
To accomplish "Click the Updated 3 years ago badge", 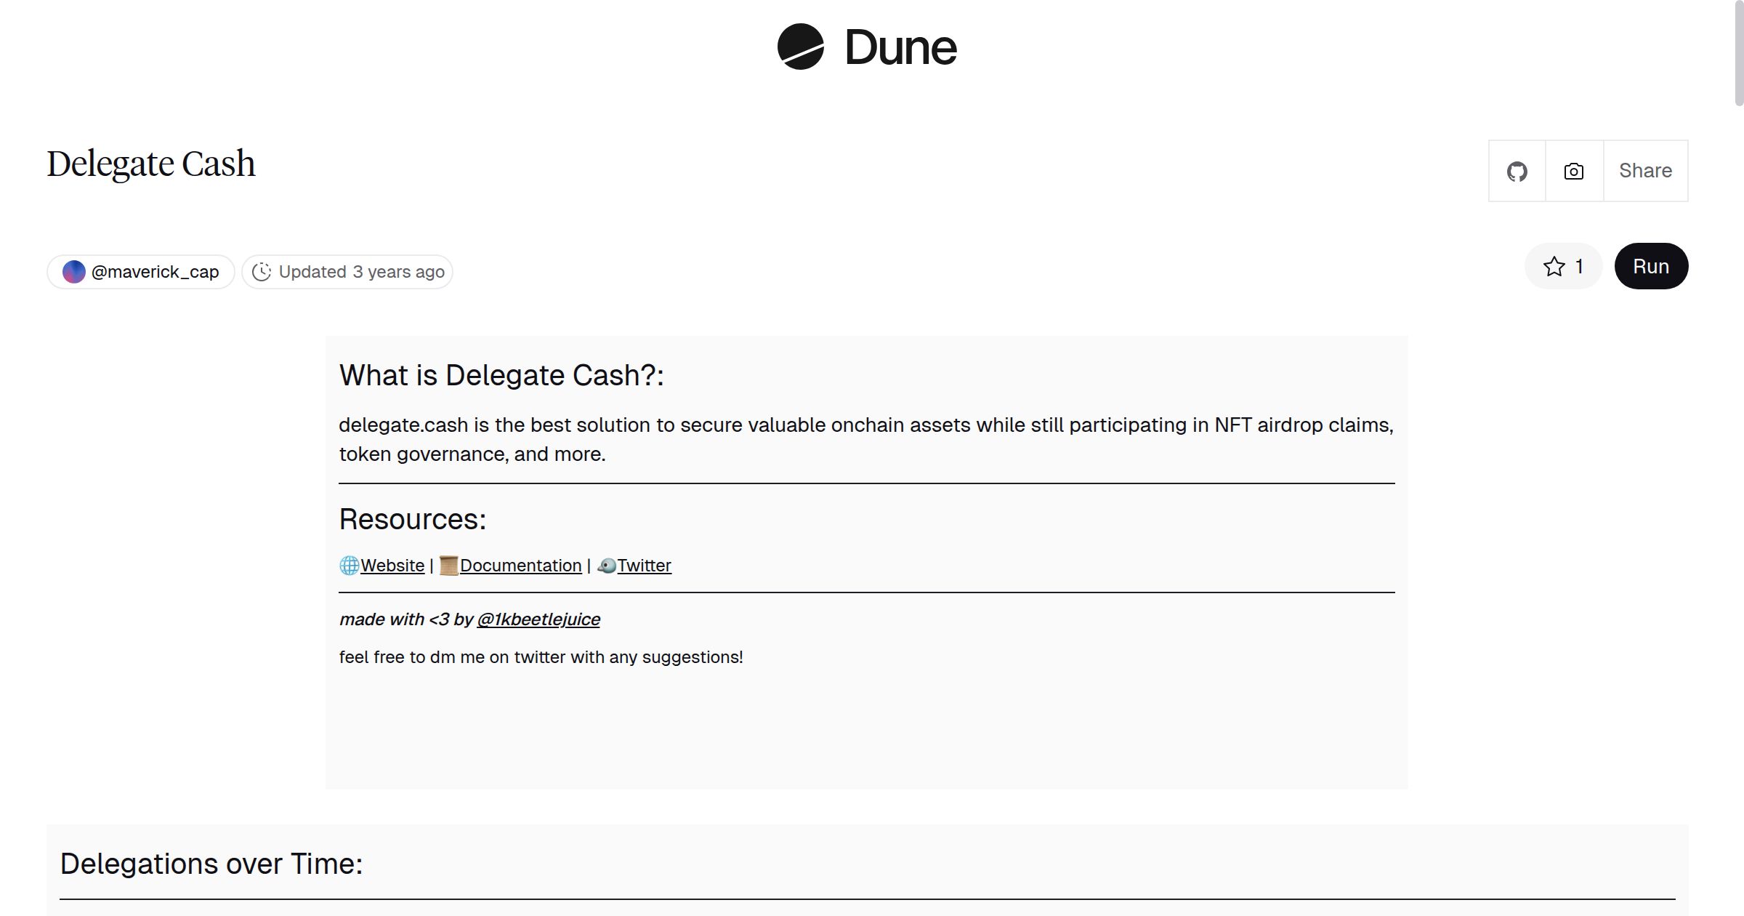I will pyautogui.click(x=347, y=271).
